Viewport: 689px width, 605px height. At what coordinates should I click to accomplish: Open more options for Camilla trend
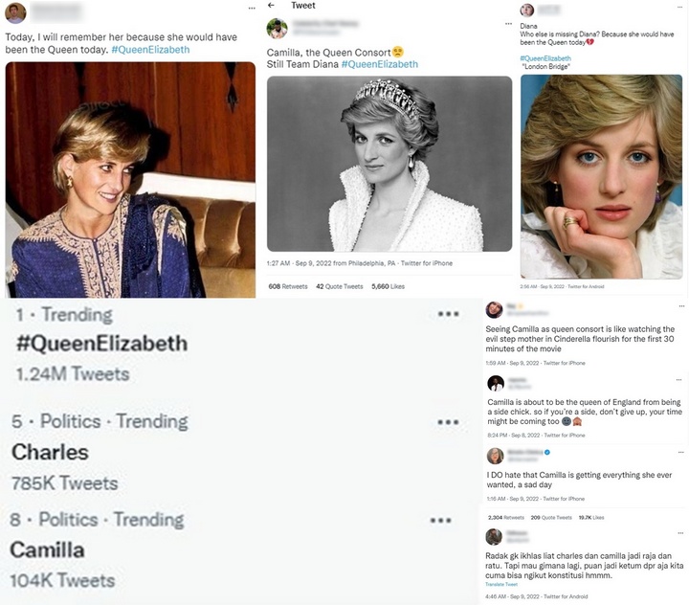click(x=440, y=520)
